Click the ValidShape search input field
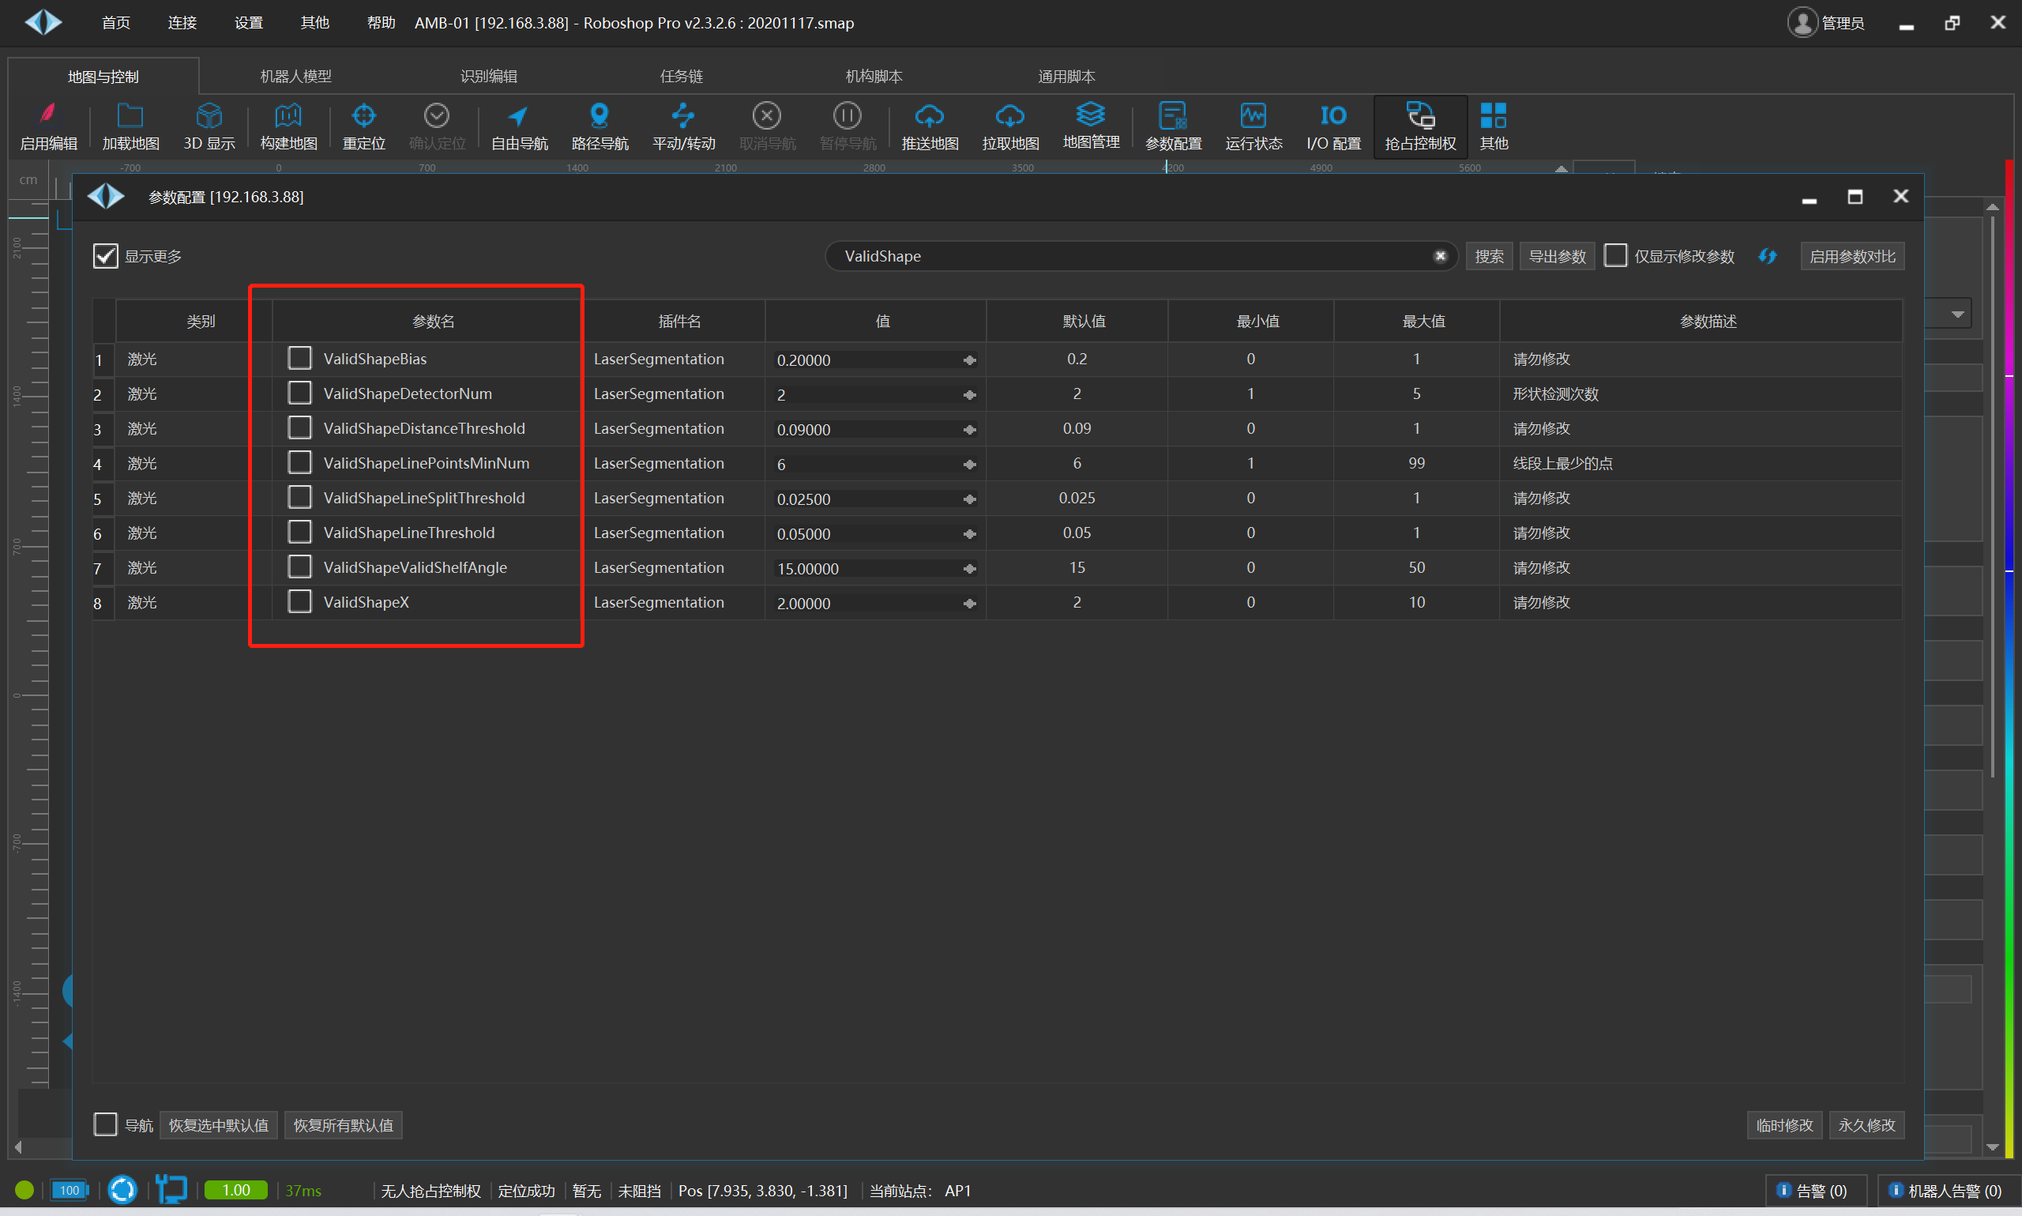Image resolution: width=2022 pixels, height=1216 pixels. [1130, 257]
